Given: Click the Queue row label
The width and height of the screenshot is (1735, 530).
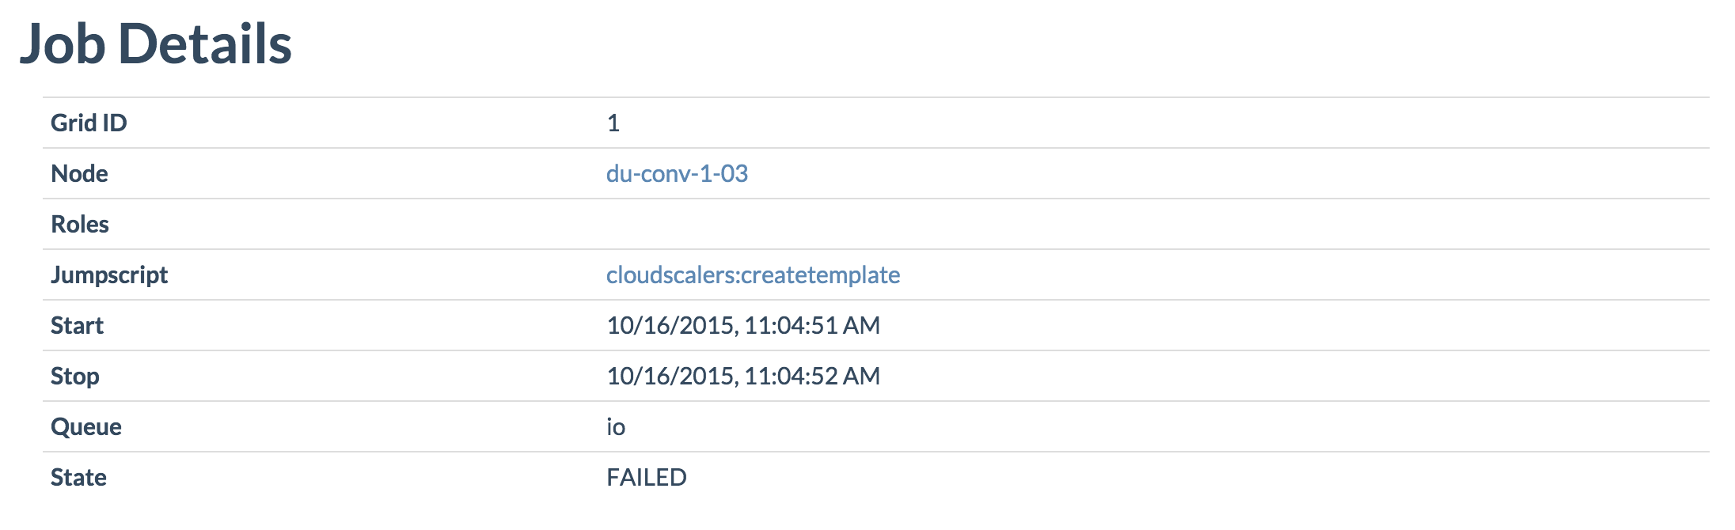Looking at the screenshot, I should tap(86, 426).
